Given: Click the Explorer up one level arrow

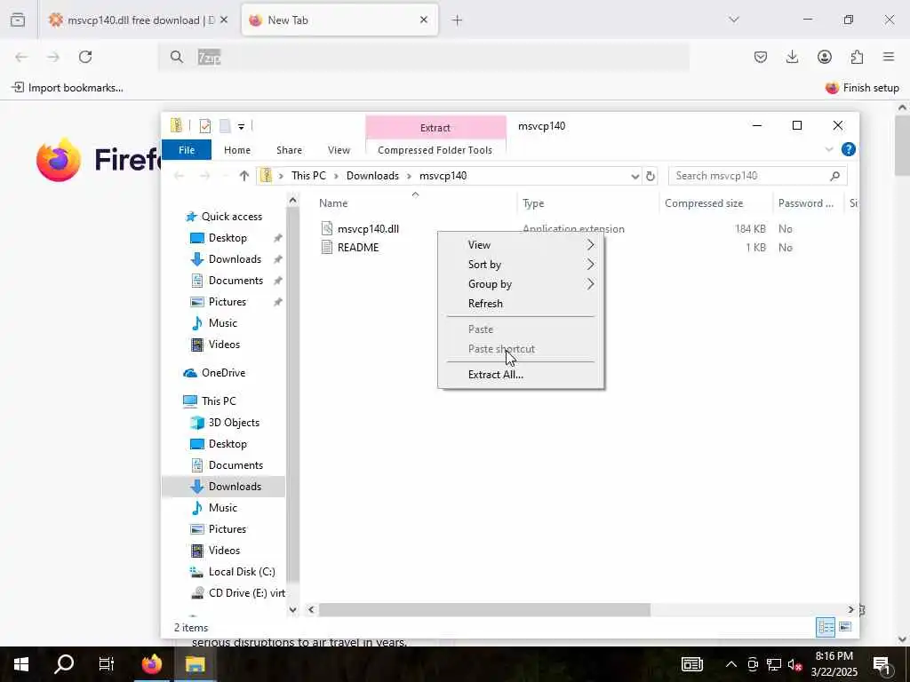Looking at the screenshot, I should point(243,176).
